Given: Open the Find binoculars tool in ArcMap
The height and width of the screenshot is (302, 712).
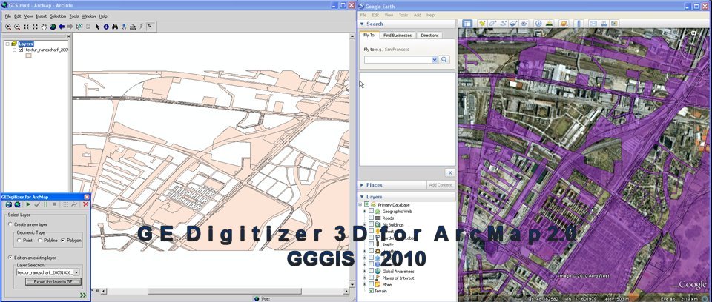Looking at the screenshot, I should [115, 27].
